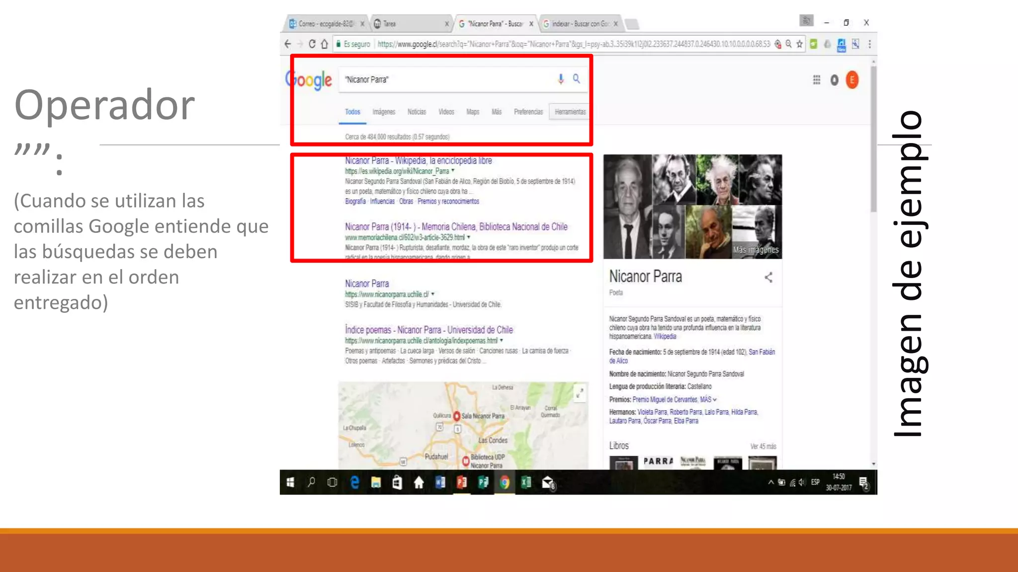
Task: Open the Chrome three-dot menu
Action: click(869, 44)
